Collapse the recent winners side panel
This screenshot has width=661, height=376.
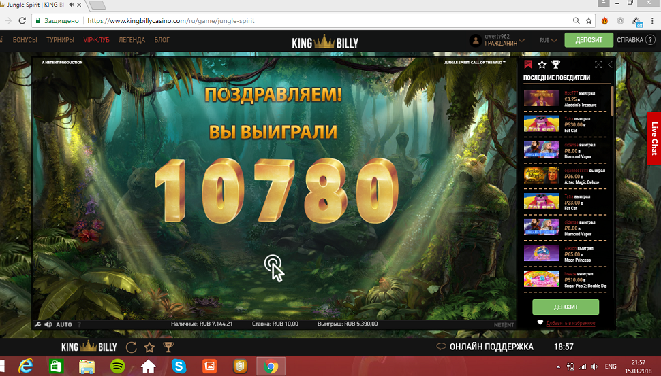(x=610, y=65)
